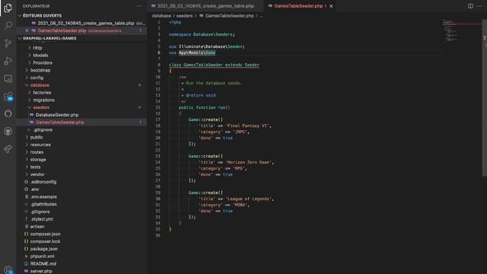
Task: Click the 'League of Legends' string
Action: (x=249, y=199)
